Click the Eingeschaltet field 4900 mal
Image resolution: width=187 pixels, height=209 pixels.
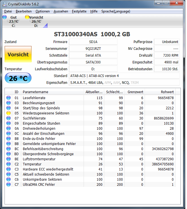click(167, 62)
